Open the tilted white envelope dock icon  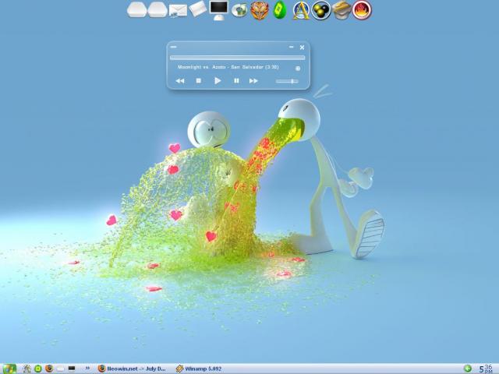(198, 9)
